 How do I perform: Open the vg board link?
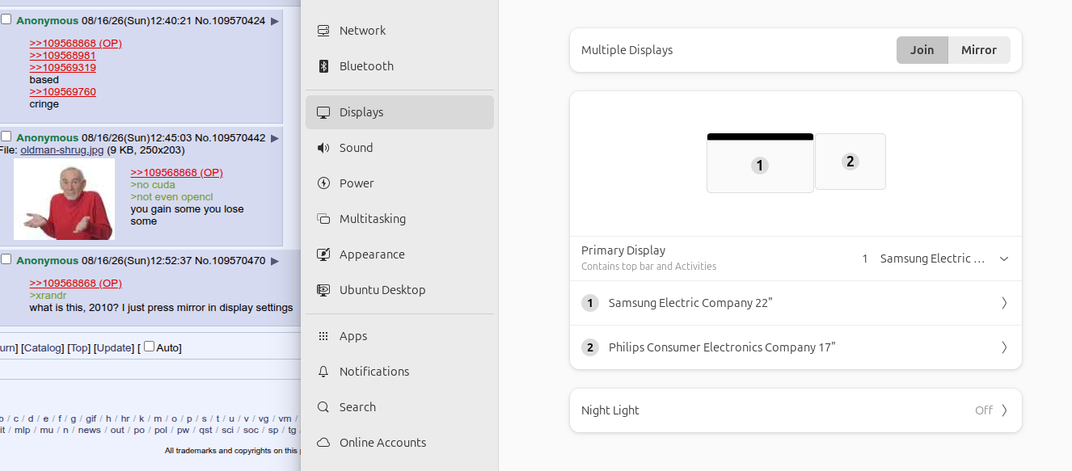pyautogui.click(x=263, y=418)
